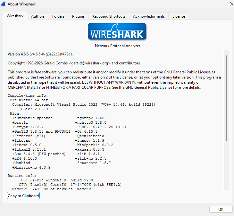Screen dimensions: 234x216
Task: Click the +nghttp3 1.8.0 entry
Action: tap(91, 122)
